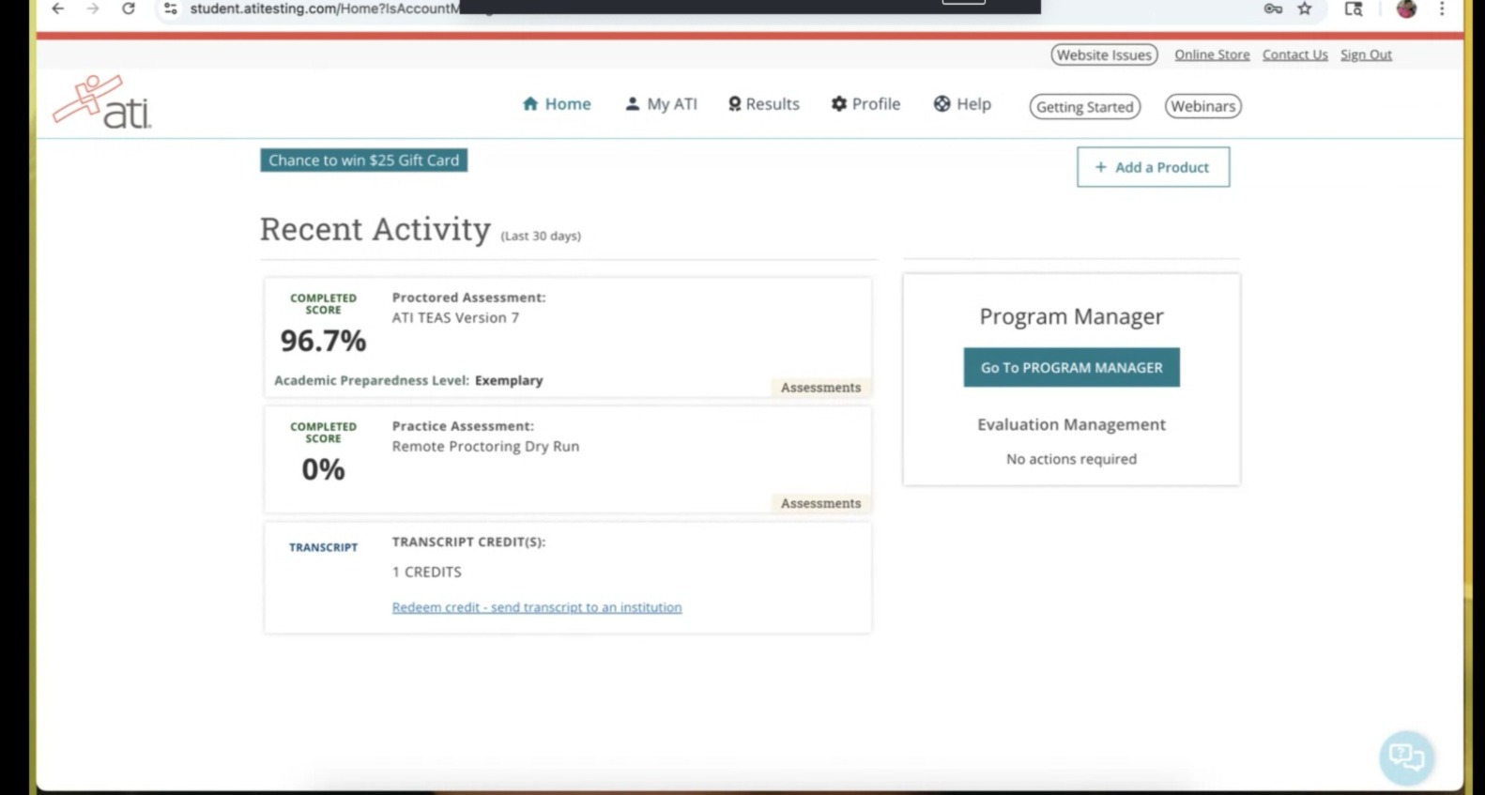
Task: Open the chat help bubble
Action: 1406,757
